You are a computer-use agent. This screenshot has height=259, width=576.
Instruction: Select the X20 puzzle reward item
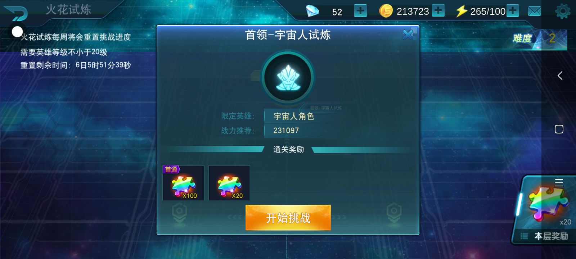(x=229, y=183)
